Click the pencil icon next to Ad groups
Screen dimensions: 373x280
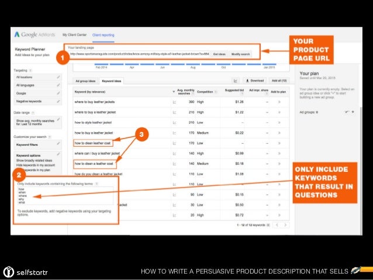(347, 112)
